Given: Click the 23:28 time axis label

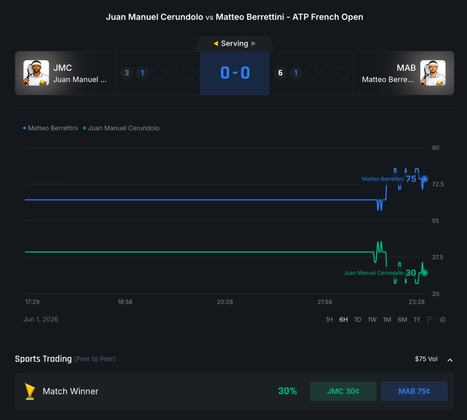Looking at the screenshot, I should (x=416, y=302).
